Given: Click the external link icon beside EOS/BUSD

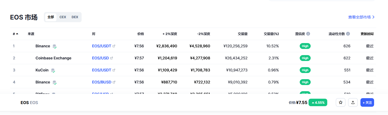Looking at the screenshot, I should click(x=114, y=82).
